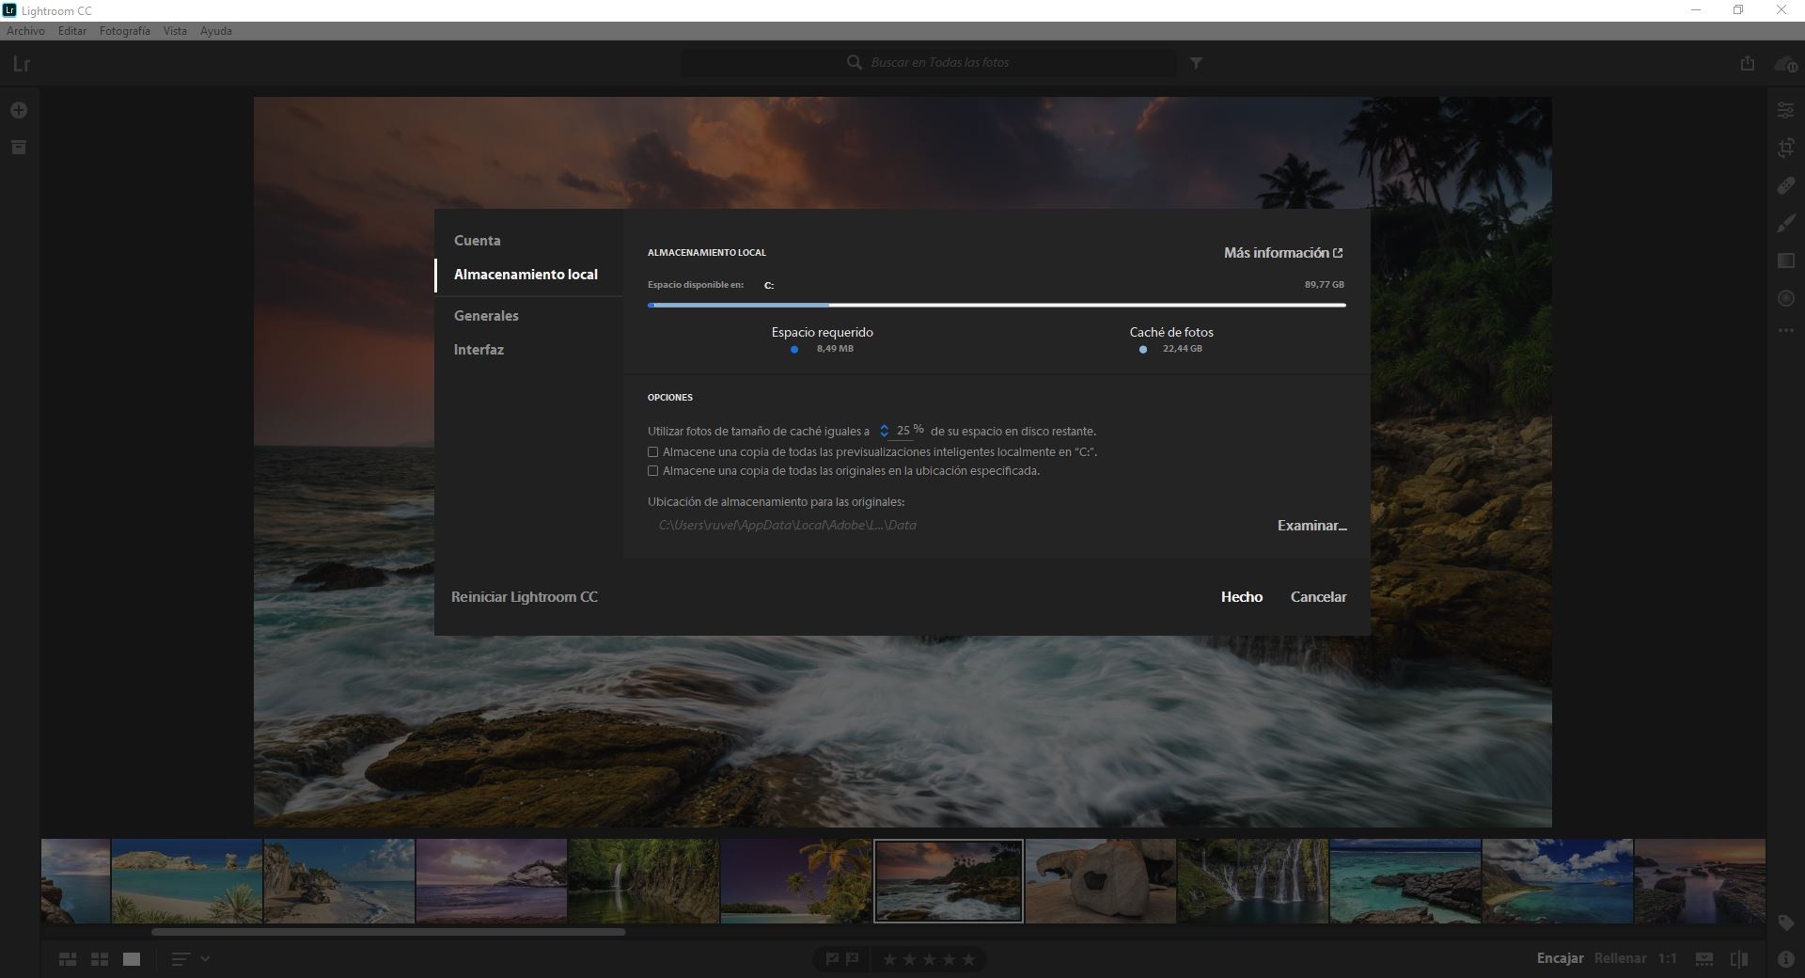This screenshot has width=1805, height=978.
Task: Select the Healing Brush tool
Action: click(x=1786, y=185)
